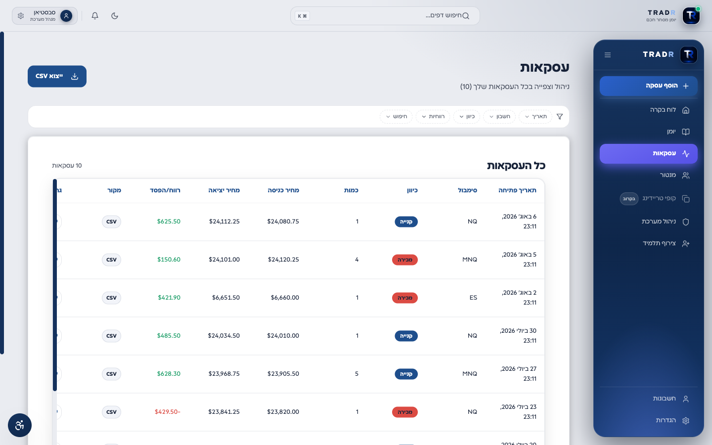
Task: Click the מחיר יציאה column header
Action: [224, 190]
